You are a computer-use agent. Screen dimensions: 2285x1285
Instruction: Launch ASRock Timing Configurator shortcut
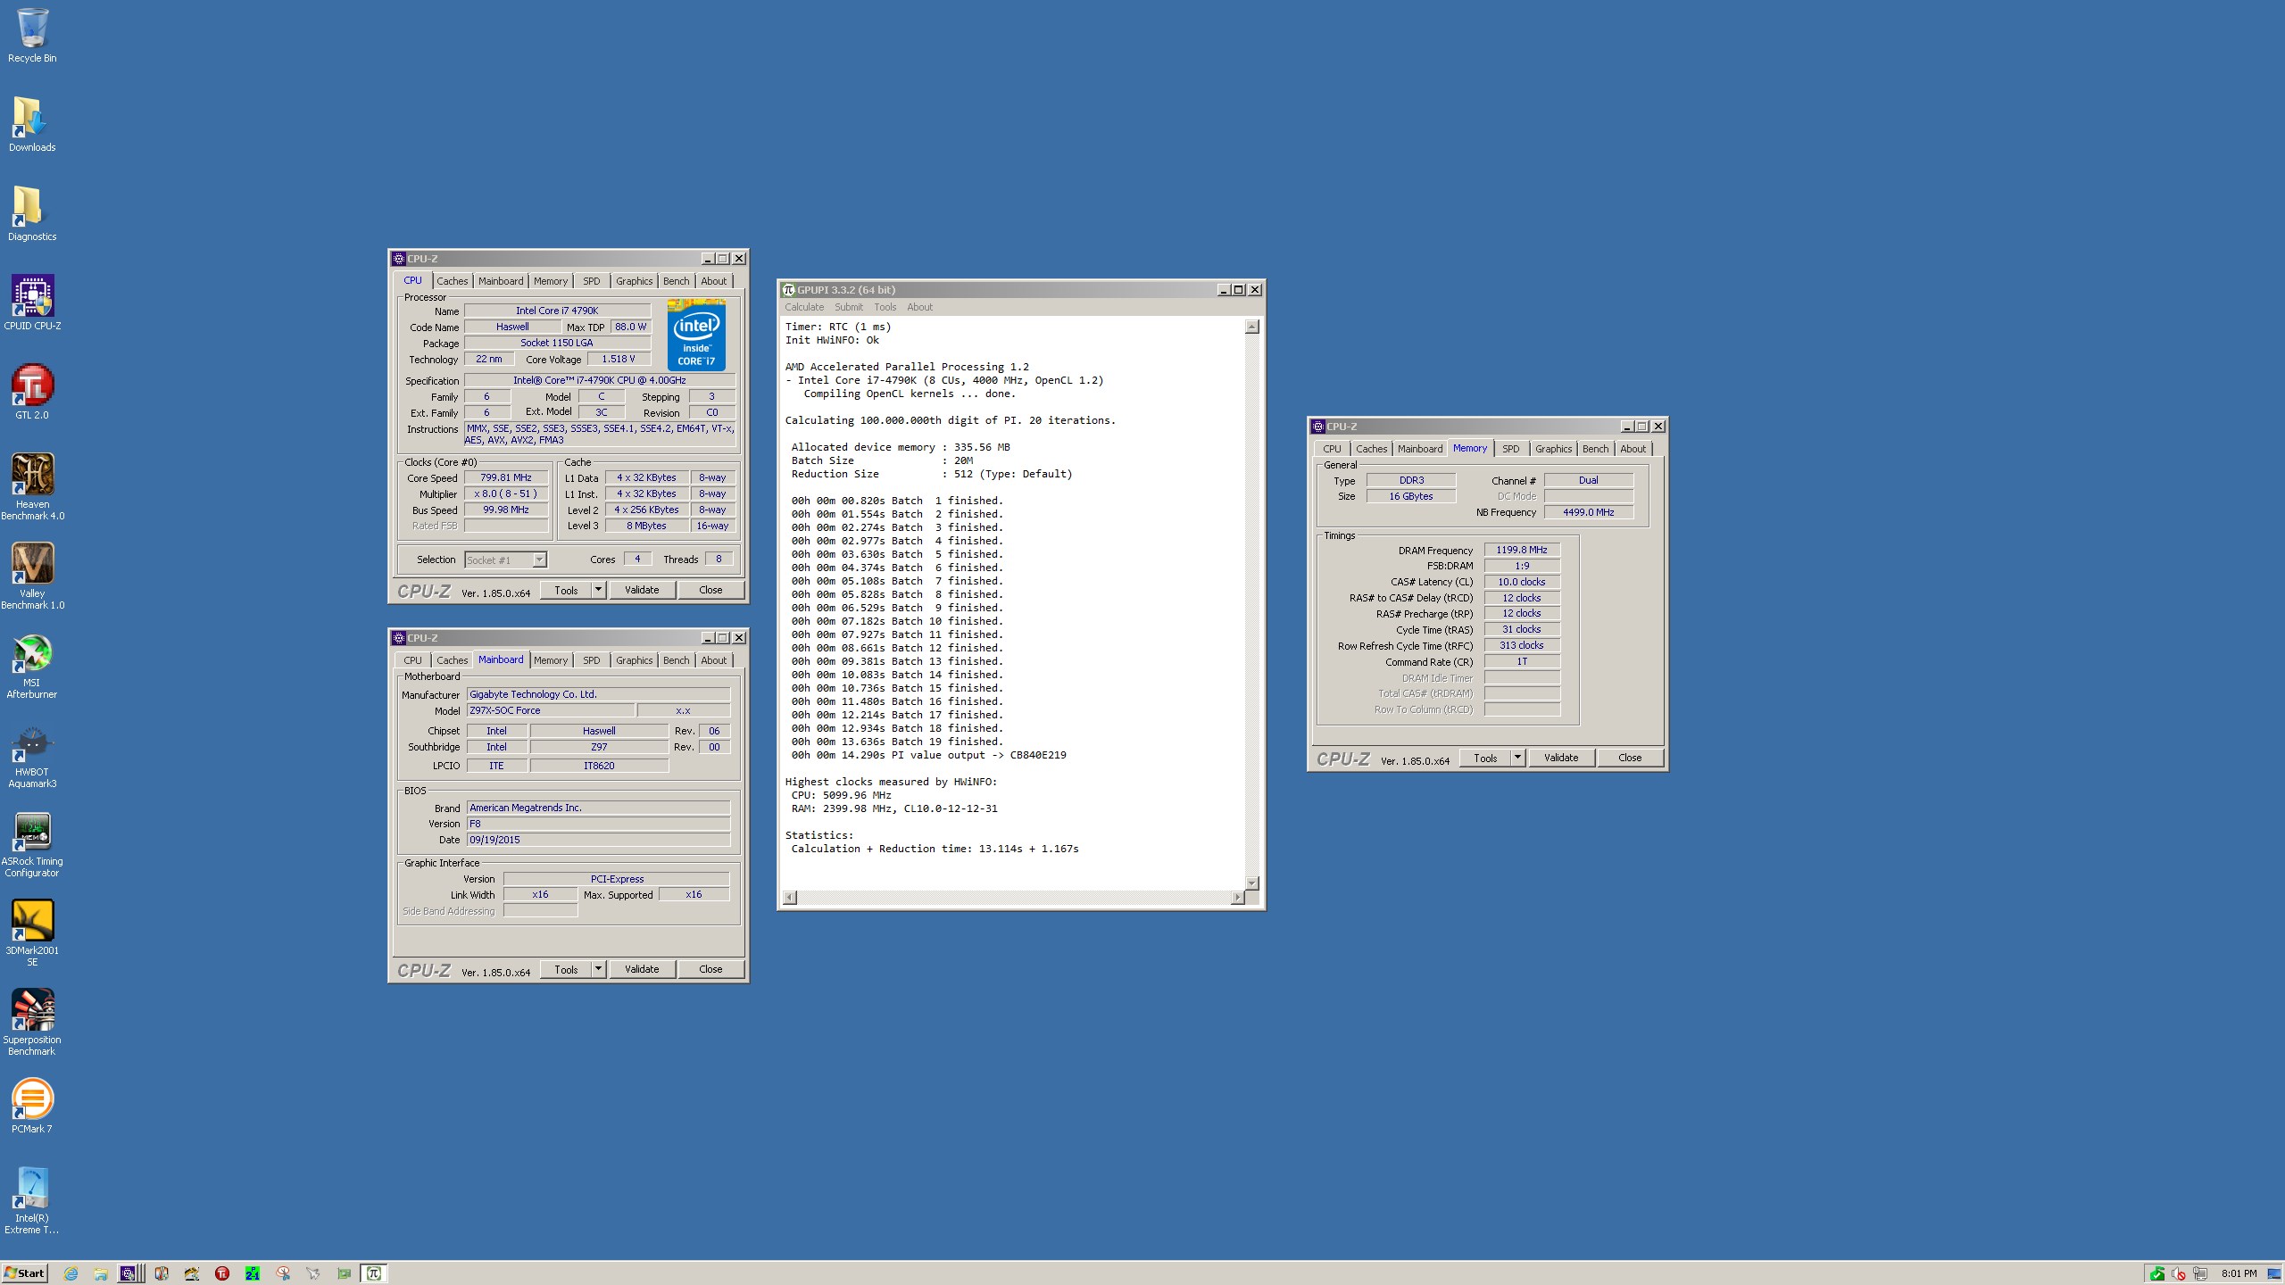tap(32, 843)
